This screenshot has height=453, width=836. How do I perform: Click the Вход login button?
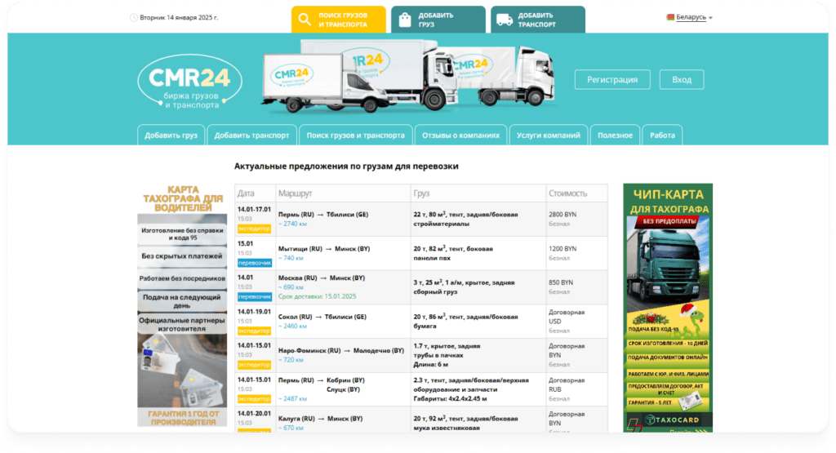pos(681,80)
